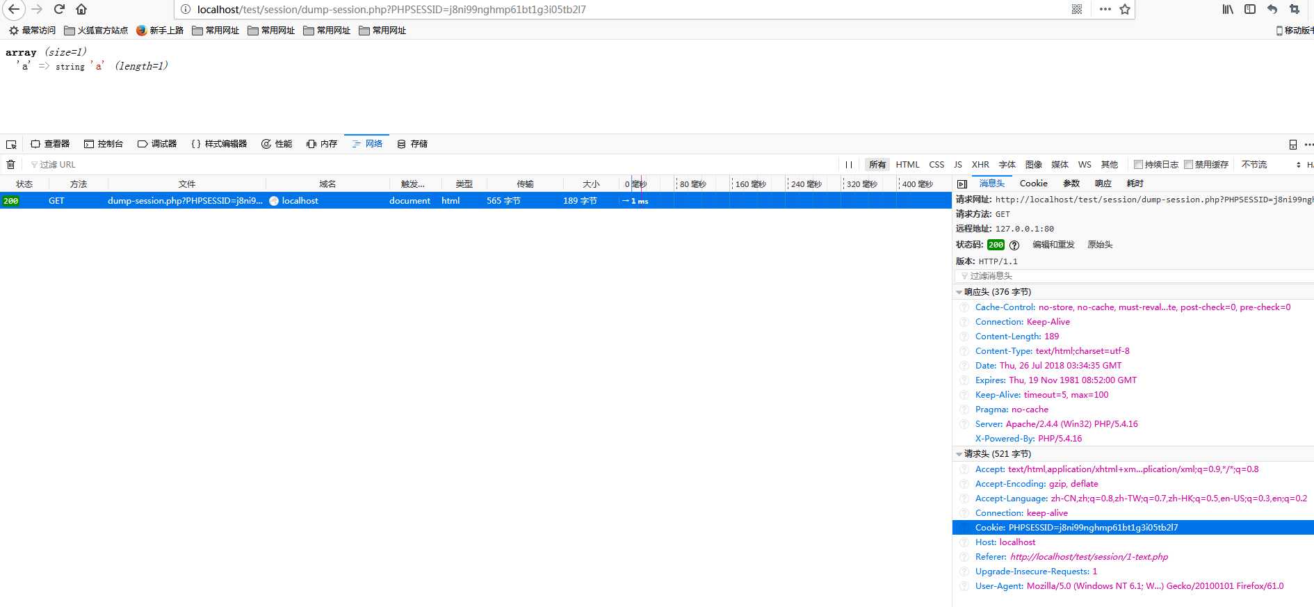Pause network recording
This screenshot has height=607, width=1314.
[849, 164]
